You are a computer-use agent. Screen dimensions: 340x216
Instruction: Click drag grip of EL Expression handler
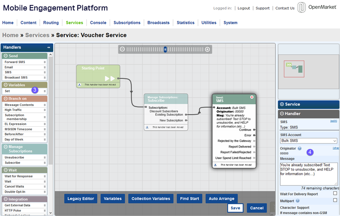coord(45,124)
